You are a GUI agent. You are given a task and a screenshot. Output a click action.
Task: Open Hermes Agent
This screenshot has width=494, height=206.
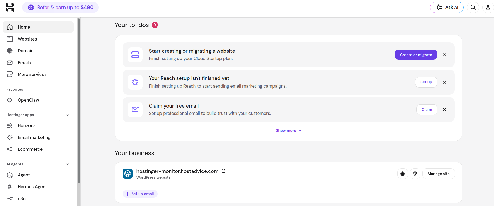tap(38, 187)
